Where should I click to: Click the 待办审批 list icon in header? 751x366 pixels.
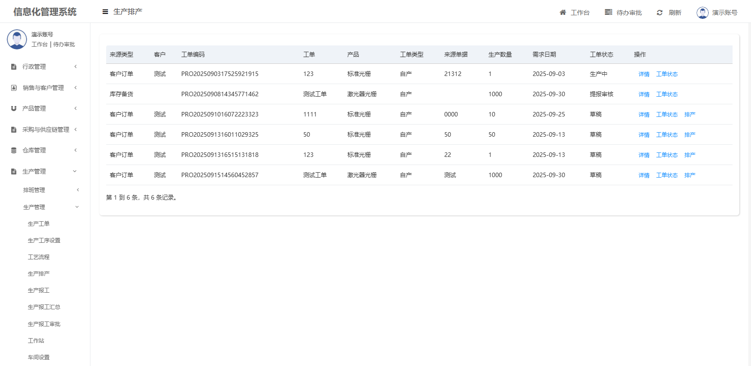(x=608, y=13)
